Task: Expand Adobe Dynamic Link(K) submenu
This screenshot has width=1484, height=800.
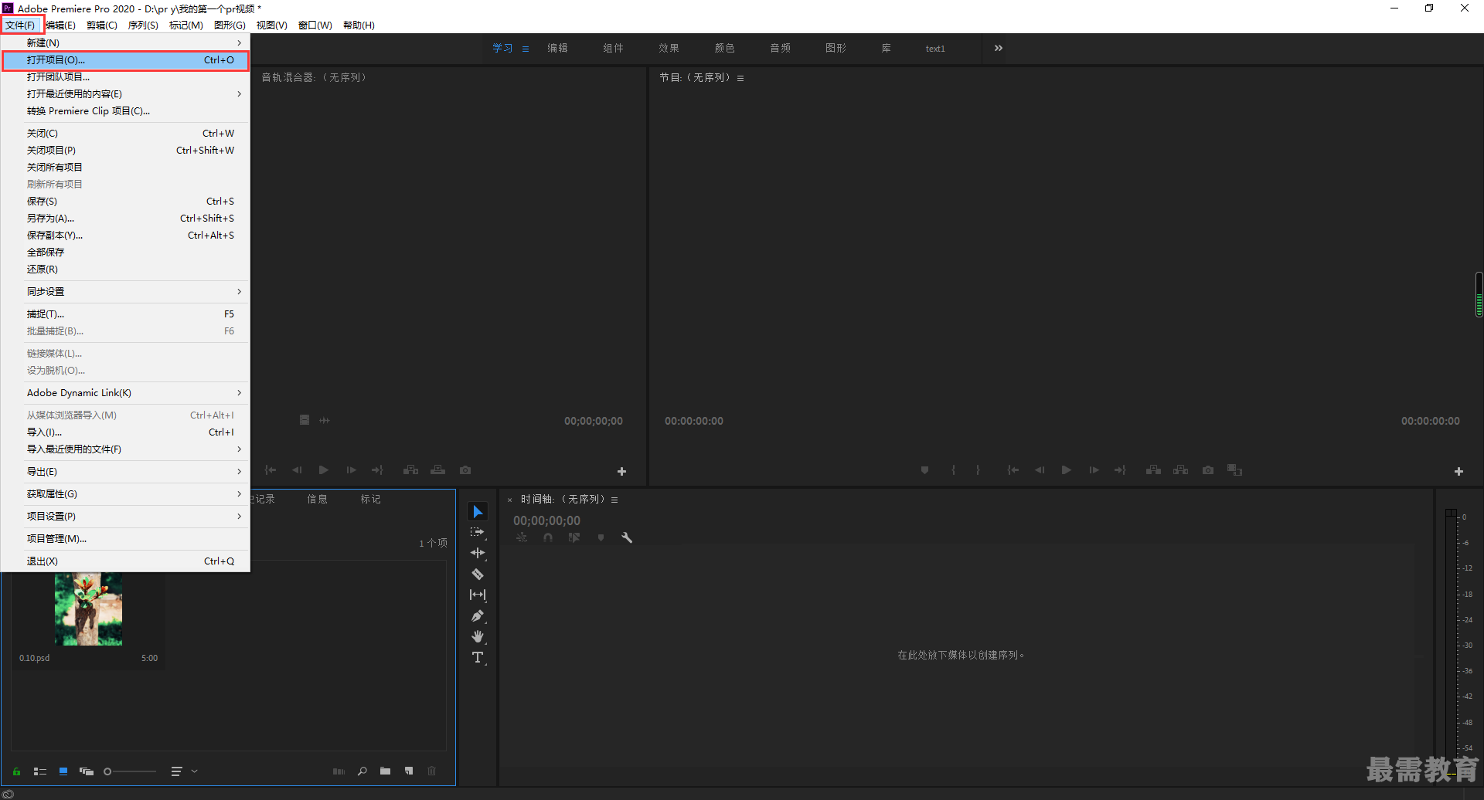Action: point(126,392)
